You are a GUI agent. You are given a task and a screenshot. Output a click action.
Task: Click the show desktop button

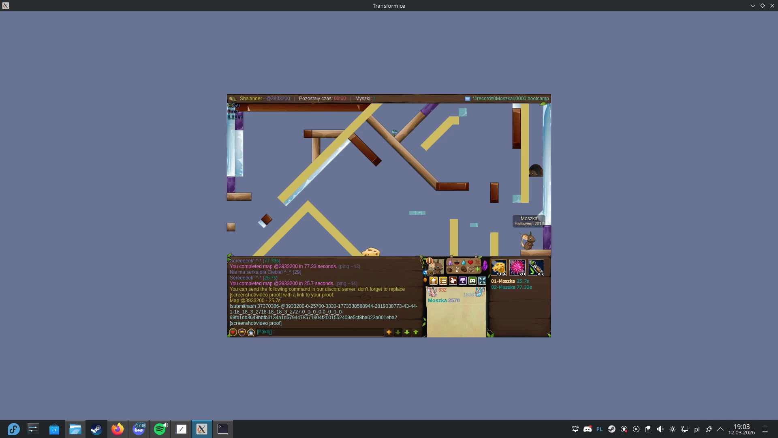(765, 429)
